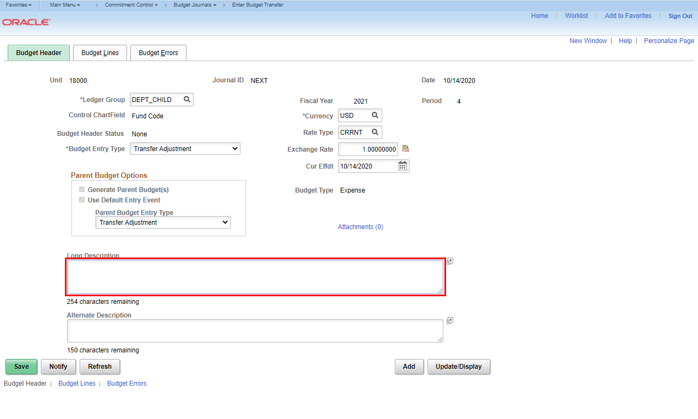Click the Rate Type lookup icon

pyautogui.click(x=375, y=133)
